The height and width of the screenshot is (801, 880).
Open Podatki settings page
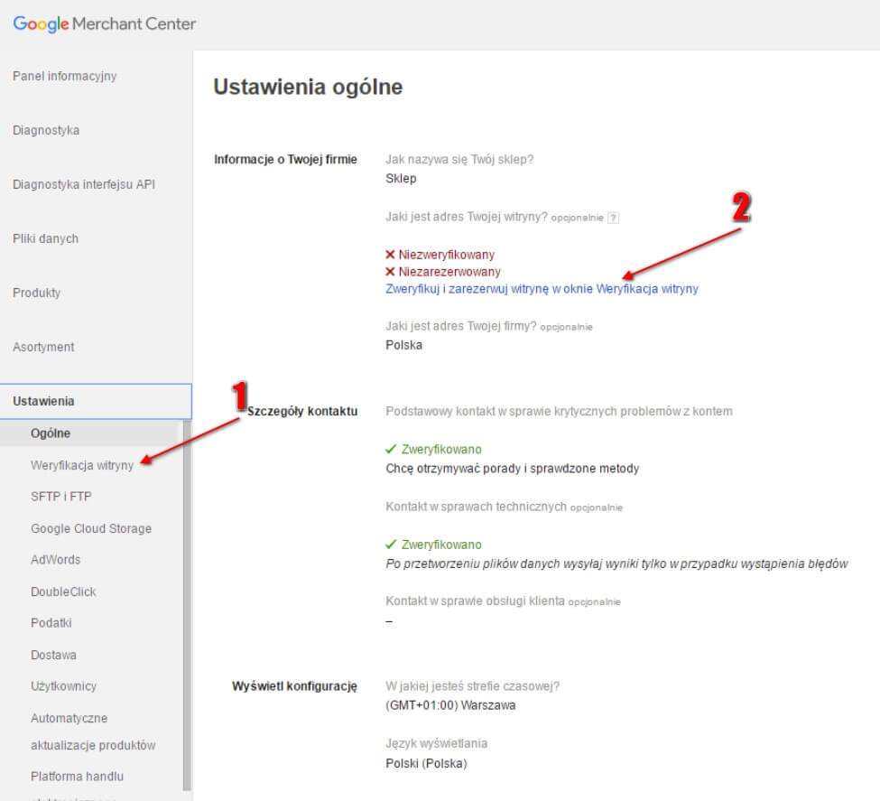[x=51, y=623]
